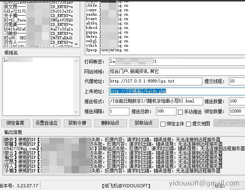Click the 推送总数 field

tap(166, 111)
